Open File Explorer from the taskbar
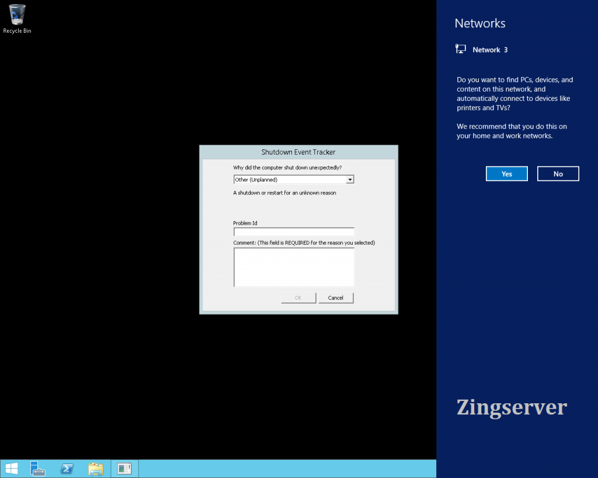598x478 pixels. coord(96,469)
